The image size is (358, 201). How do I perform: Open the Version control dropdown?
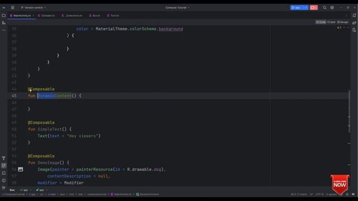(x=34, y=7)
